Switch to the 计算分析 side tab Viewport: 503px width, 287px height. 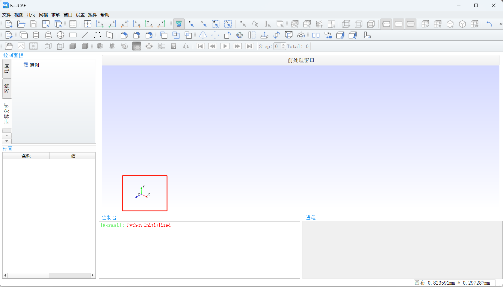pyautogui.click(x=7, y=114)
